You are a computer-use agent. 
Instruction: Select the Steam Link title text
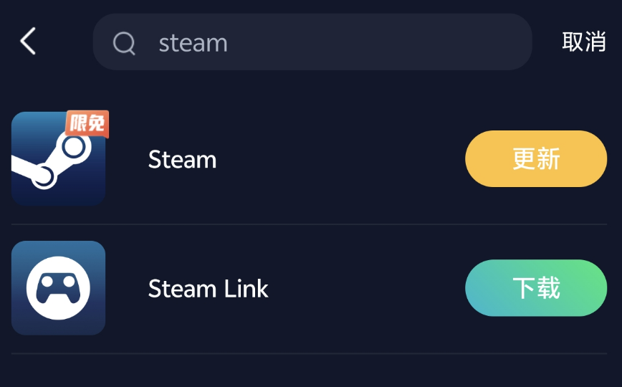[209, 289]
